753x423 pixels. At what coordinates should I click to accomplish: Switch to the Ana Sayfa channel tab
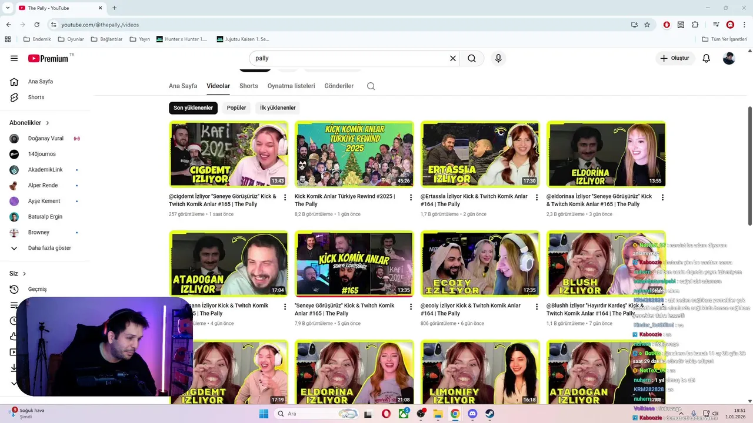click(183, 86)
